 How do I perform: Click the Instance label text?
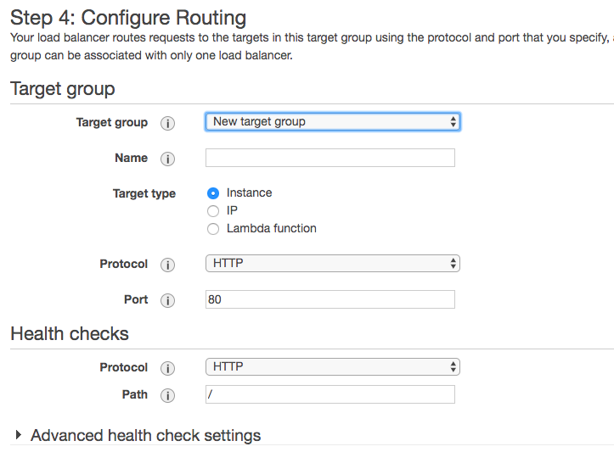(249, 193)
